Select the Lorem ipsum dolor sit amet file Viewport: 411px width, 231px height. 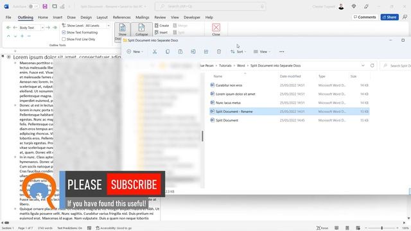tap(290, 94)
